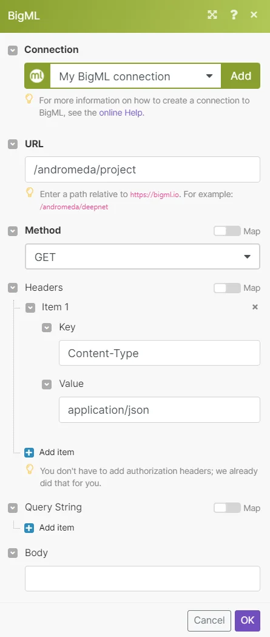This screenshot has width=270, height=637.
Task: Click into the Body text field
Action: pyautogui.click(x=143, y=579)
